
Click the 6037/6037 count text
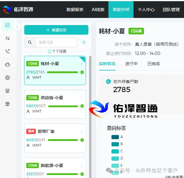(x=36, y=140)
